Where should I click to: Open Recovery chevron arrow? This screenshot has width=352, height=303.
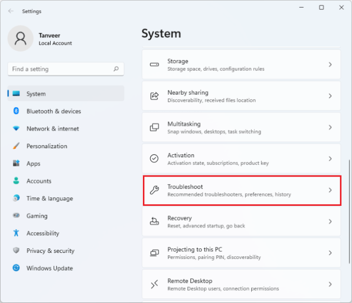330,222
